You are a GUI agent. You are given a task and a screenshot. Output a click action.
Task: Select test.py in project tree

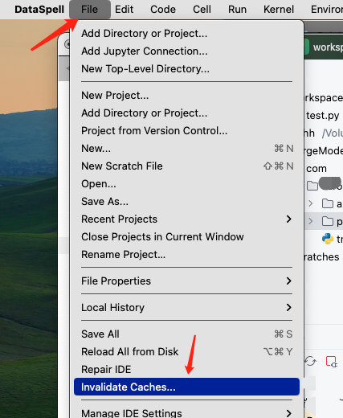point(323,116)
